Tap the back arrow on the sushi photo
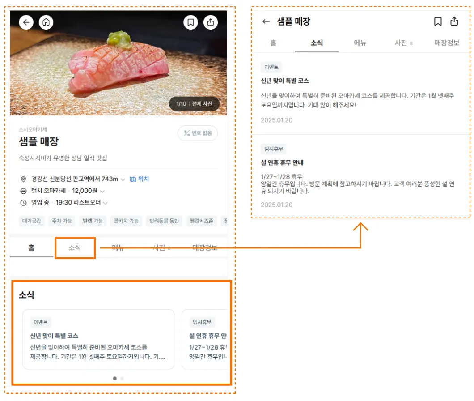The image size is (474, 401). (26, 22)
